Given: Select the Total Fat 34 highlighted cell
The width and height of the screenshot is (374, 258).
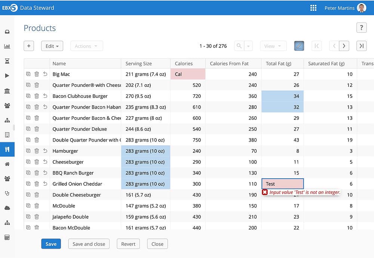Looking at the screenshot, I should pos(282,96).
